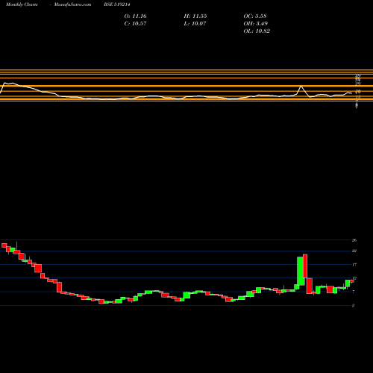Click the 17 price axis label
The image size is (373, 373).
click(354, 265)
